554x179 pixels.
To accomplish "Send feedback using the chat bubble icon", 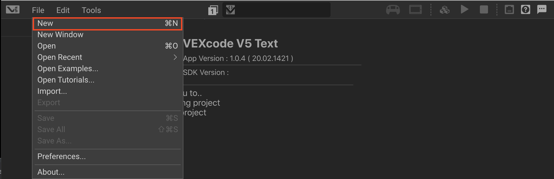I will coord(542,9).
